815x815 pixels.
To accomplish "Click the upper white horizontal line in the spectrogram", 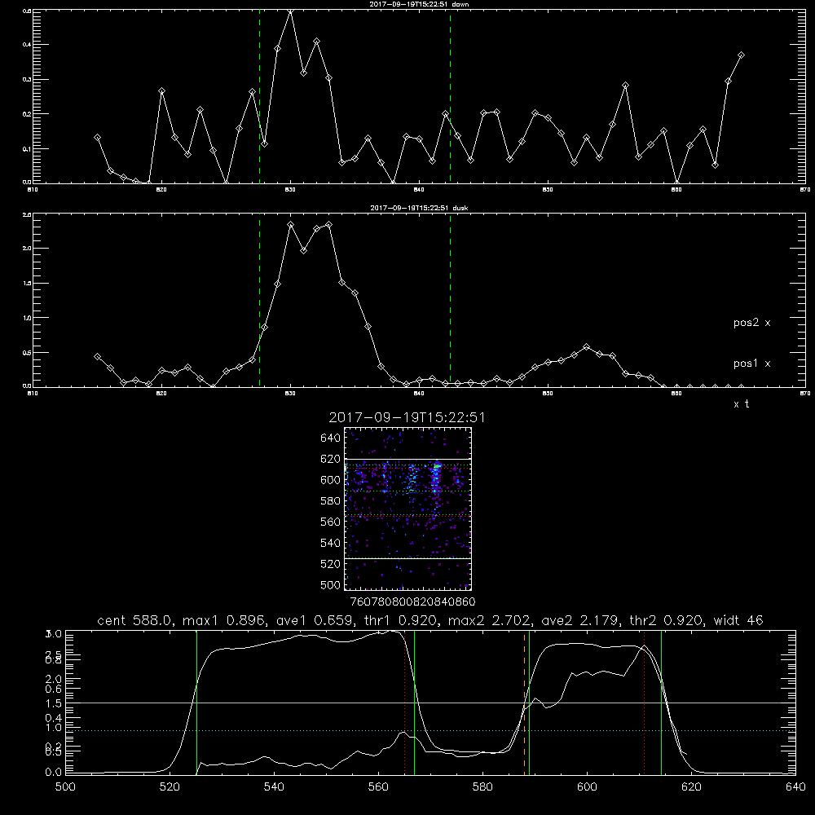I will [407, 460].
